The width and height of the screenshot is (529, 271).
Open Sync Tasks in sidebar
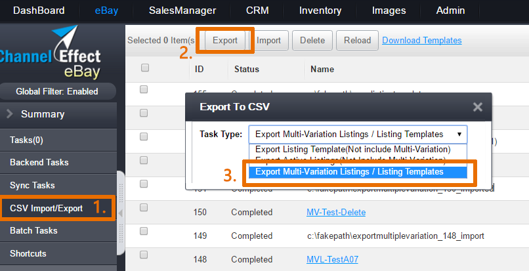[58, 185]
